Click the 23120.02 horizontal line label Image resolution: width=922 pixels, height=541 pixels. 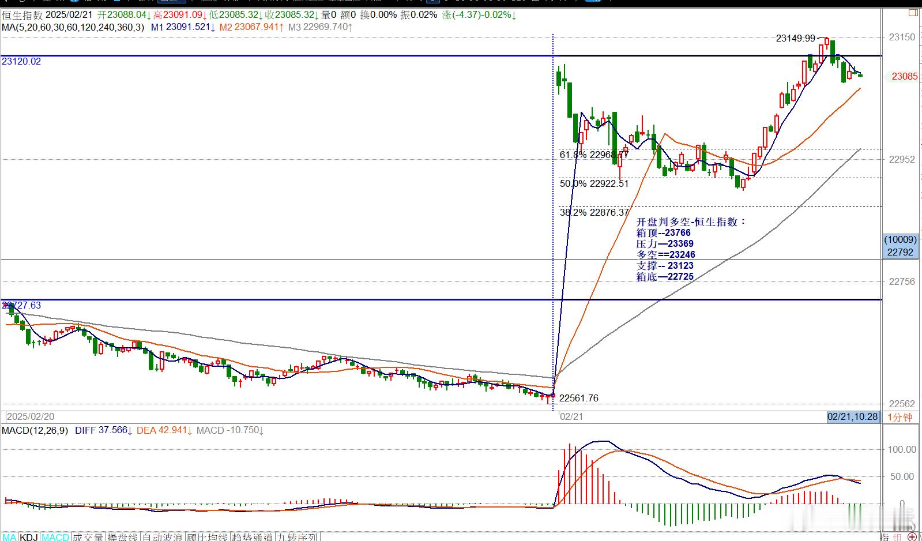pos(21,61)
